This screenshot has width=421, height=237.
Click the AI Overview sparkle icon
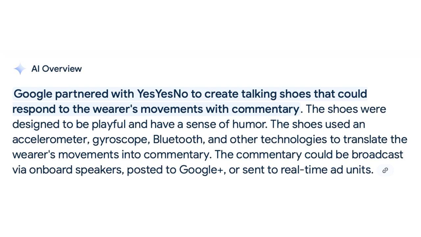(x=20, y=69)
